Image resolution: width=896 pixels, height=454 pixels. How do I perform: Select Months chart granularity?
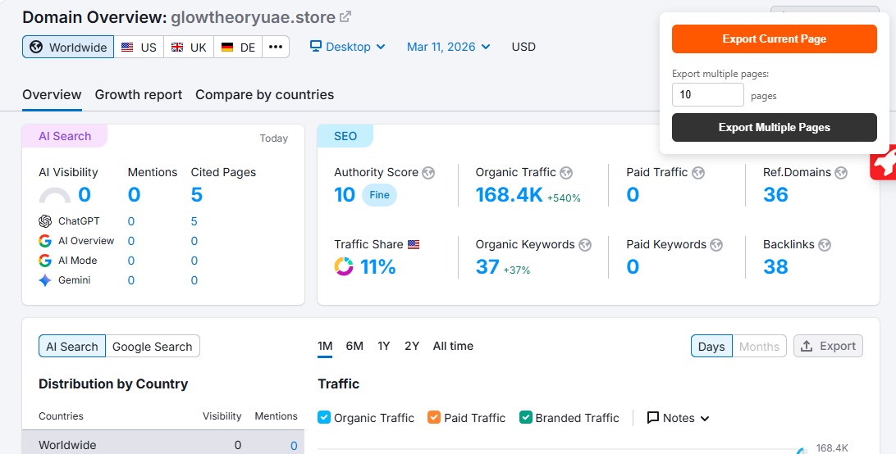point(760,346)
